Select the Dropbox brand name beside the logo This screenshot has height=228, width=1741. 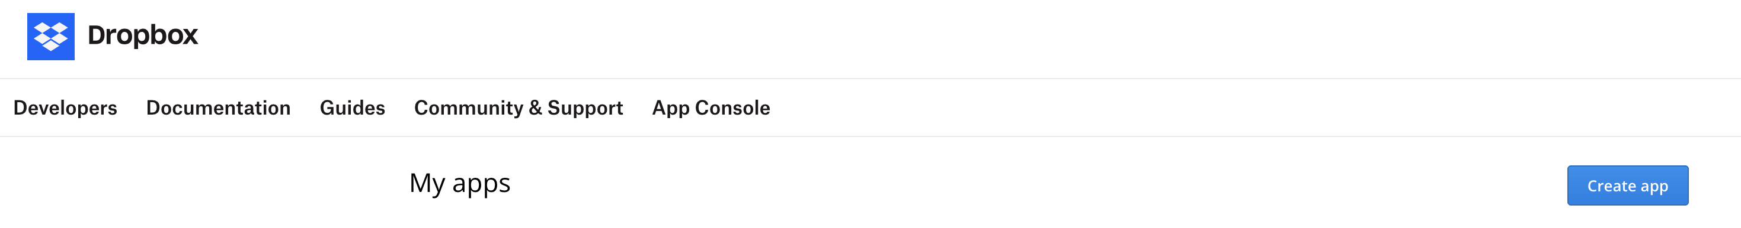[143, 35]
